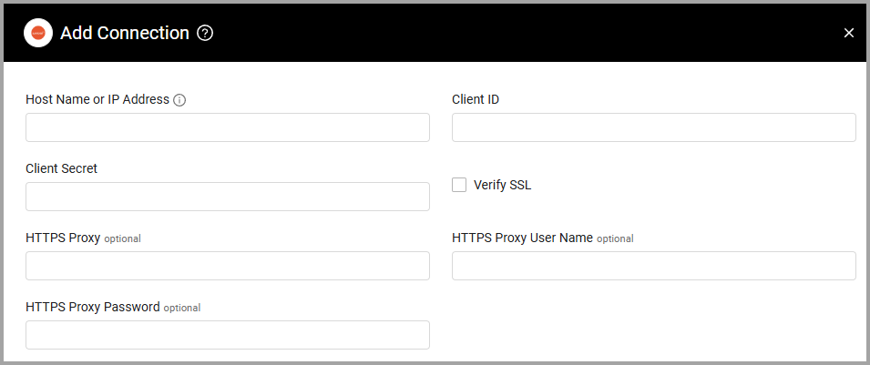The width and height of the screenshot is (870, 365).
Task: Focus the Host Name or IP Address field
Action: coord(228,127)
